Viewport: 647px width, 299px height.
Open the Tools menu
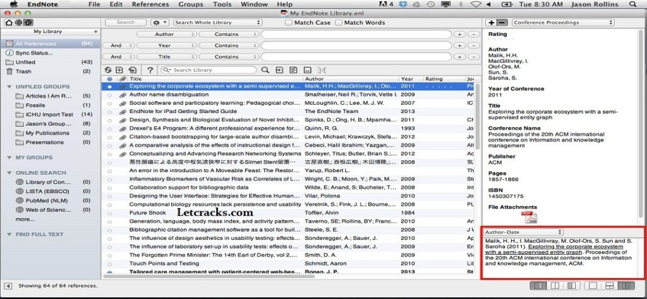(x=222, y=4)
